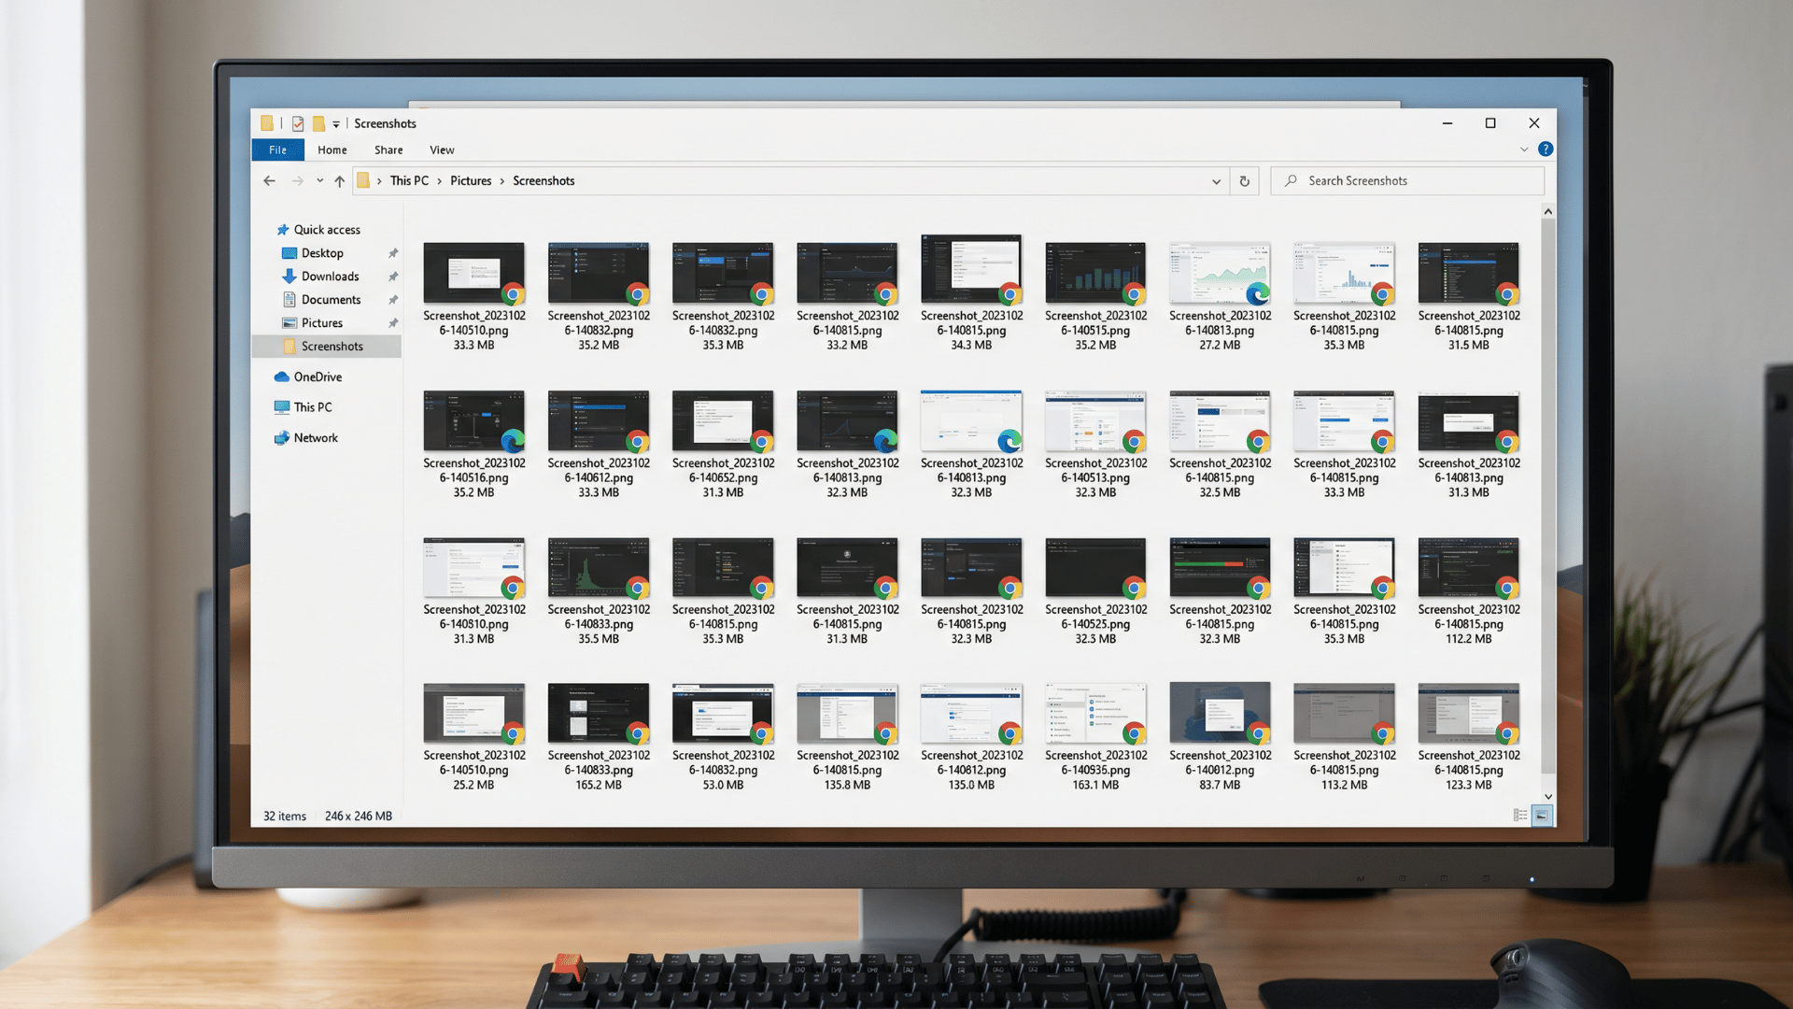Screen dimensions: 1793x1009
Task: Select thumbnail of 6-140935.png
Action: [1095, 713]
